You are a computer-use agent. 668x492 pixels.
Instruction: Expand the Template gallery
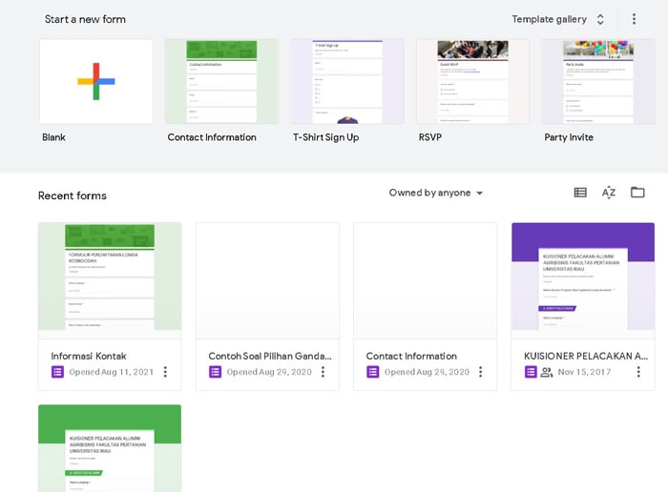click(x=600, y=19)
